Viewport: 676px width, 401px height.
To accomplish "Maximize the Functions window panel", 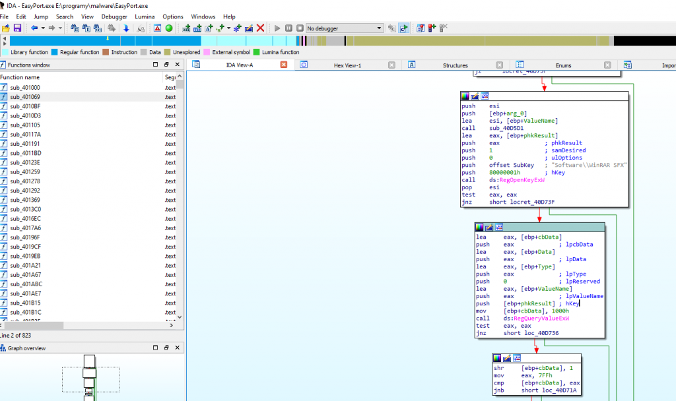I will [x=155, y=65].
